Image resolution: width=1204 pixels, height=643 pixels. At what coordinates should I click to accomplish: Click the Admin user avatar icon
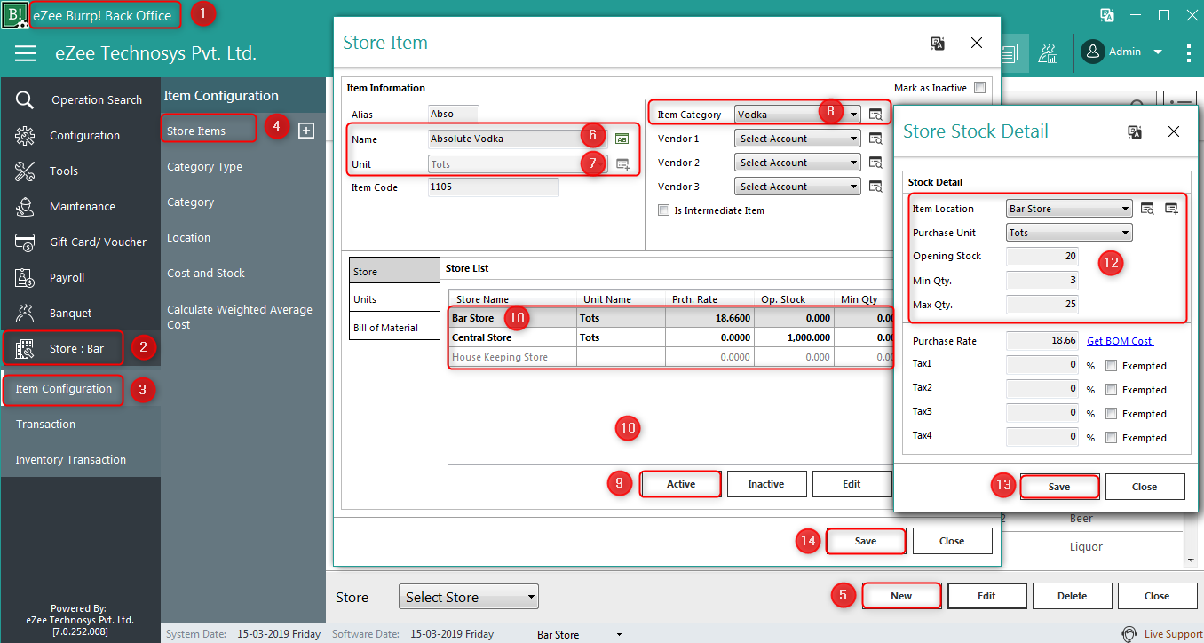pyautogui.click(x=1092, y=52)
